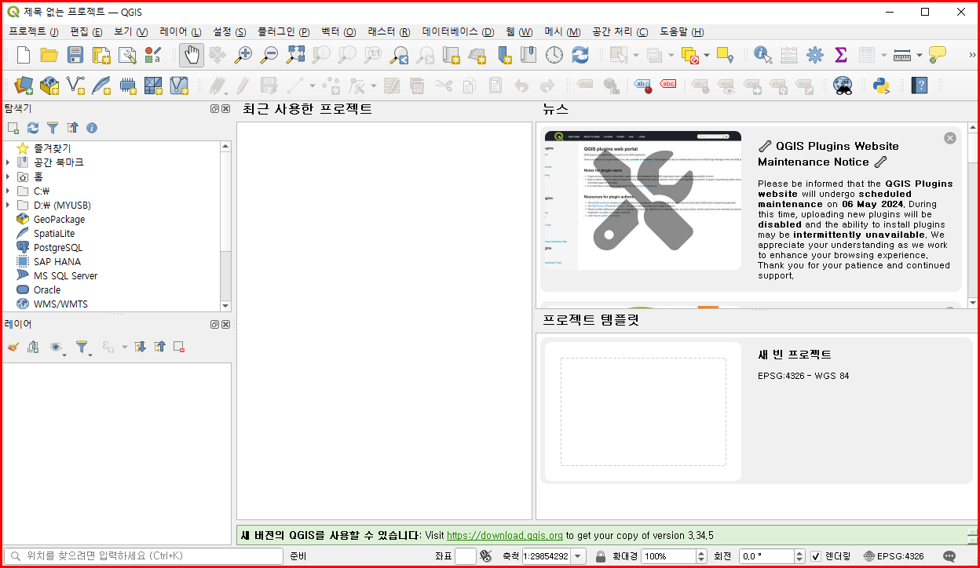Open the deselect features dropdown arrow

pos(707,55)
